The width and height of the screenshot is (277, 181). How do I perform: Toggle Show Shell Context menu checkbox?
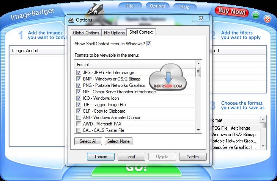(x=149, y=43)
